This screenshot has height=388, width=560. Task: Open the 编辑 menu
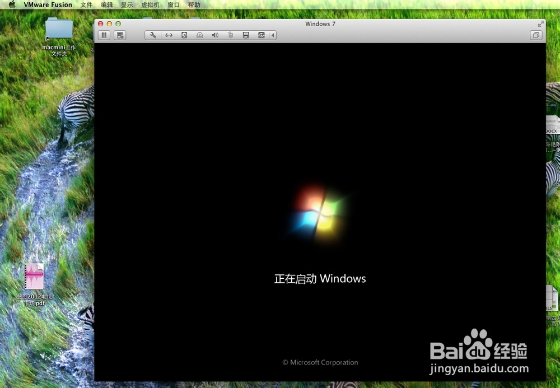coord(107,4)
